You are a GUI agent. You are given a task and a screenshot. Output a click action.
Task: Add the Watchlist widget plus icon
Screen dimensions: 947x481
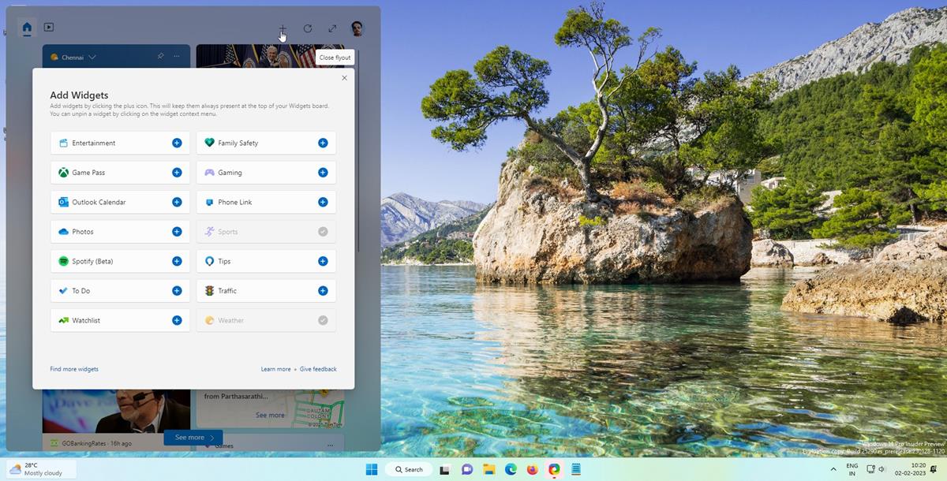[177, 320]
